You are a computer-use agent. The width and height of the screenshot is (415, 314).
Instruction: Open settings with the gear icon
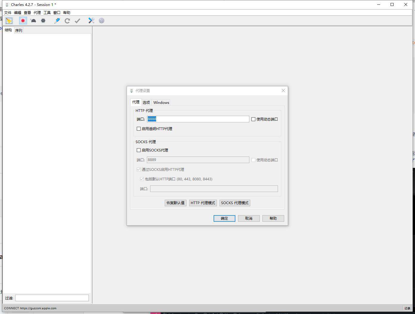click(x=102, y=21)
